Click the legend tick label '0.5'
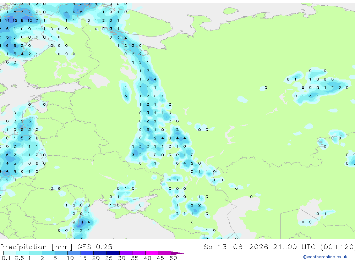The width and height of the screenshot is (355, 260). [x=19, y=258]
